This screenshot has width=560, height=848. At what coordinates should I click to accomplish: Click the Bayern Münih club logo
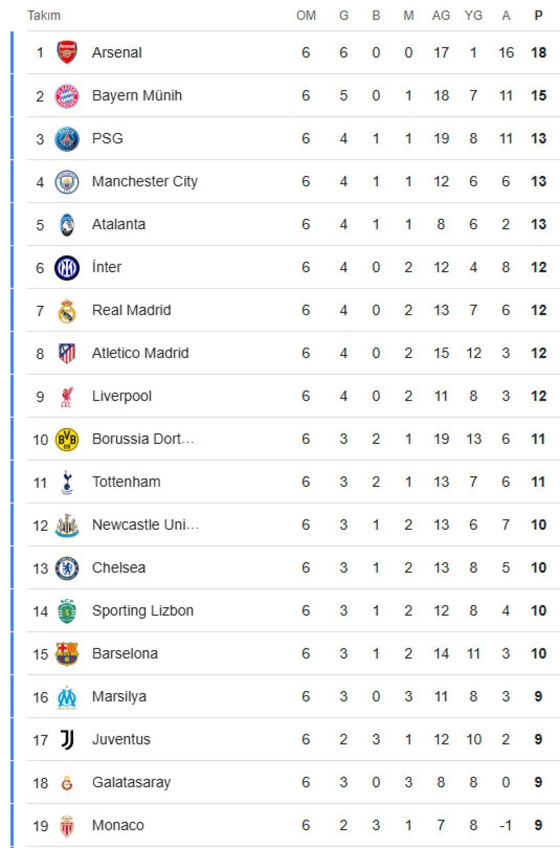[x=67, y=96]
